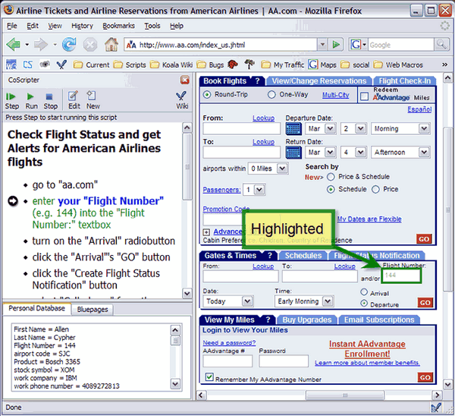The image size is (455, 416).
Task: Open the CoScripter Wiki icon
Action: (182, 100)
